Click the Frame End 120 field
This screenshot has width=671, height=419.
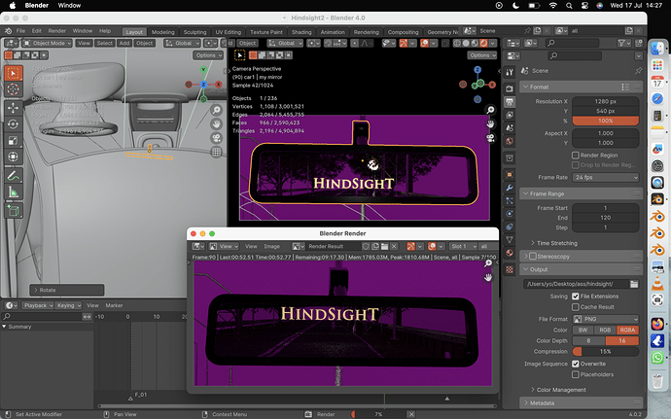point(606,218)
